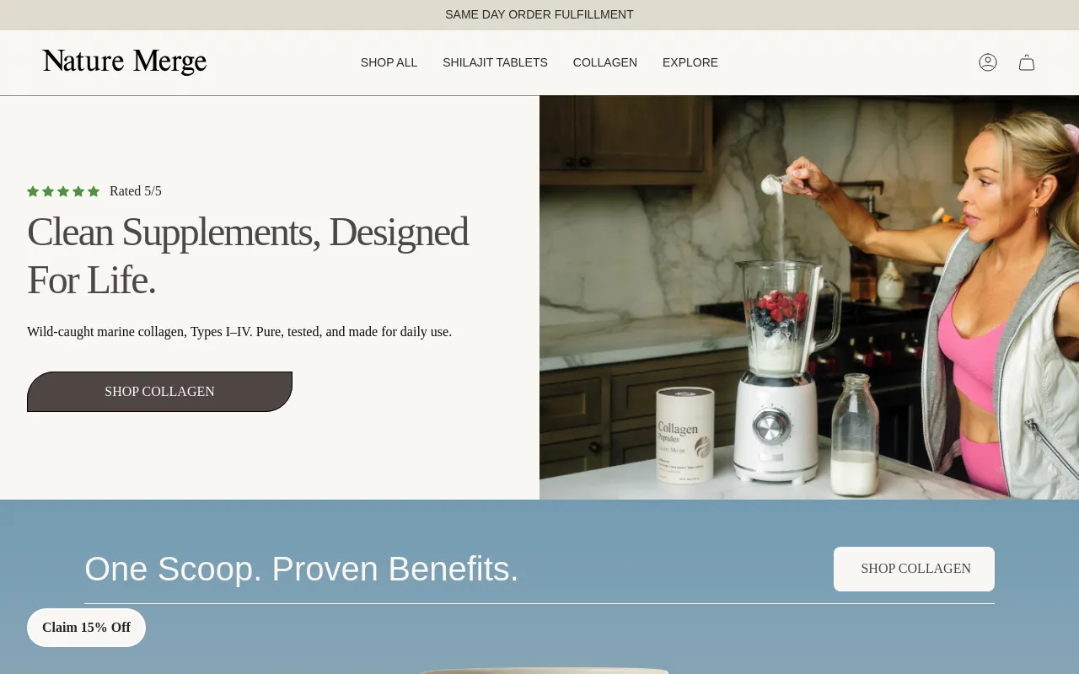
Task: Open the Claim 15% Off popup button
Action: 86,628
